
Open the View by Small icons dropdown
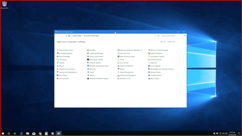(172, 42)
